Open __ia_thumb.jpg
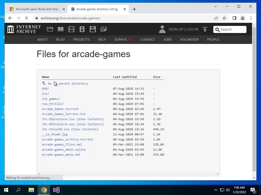 pos(55,134)
